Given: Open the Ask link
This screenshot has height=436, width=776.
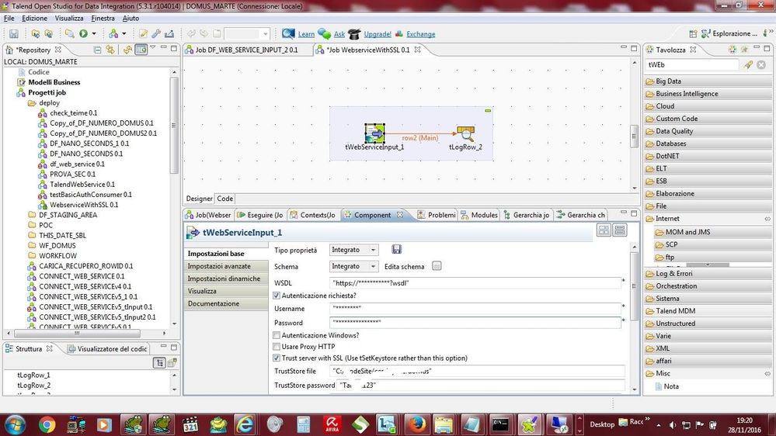Looking at the screenshot, I should (339, 34).
